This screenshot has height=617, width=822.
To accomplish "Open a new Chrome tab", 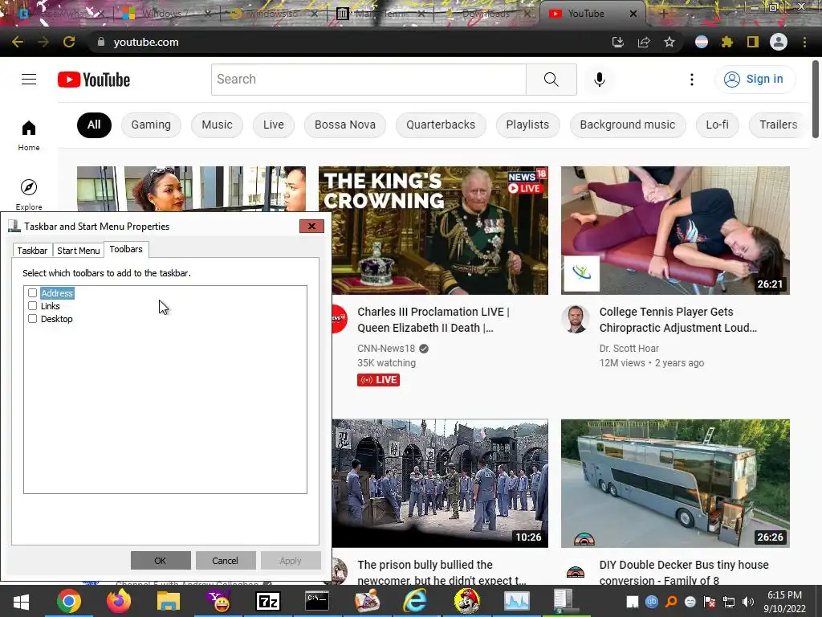I will pyautogui.click(x=663, y=14).
